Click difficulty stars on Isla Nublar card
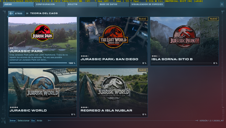 (85, 107)
